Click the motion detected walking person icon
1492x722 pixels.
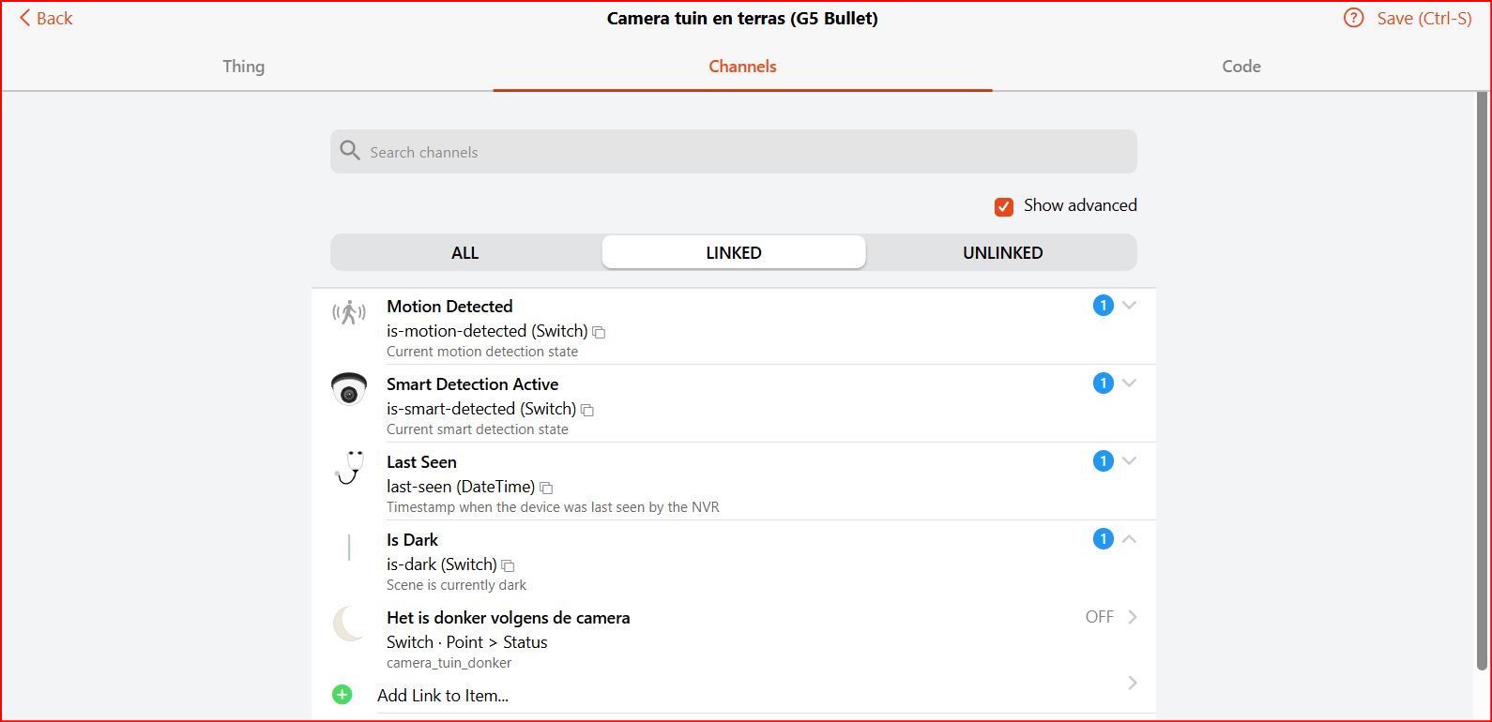348,312
